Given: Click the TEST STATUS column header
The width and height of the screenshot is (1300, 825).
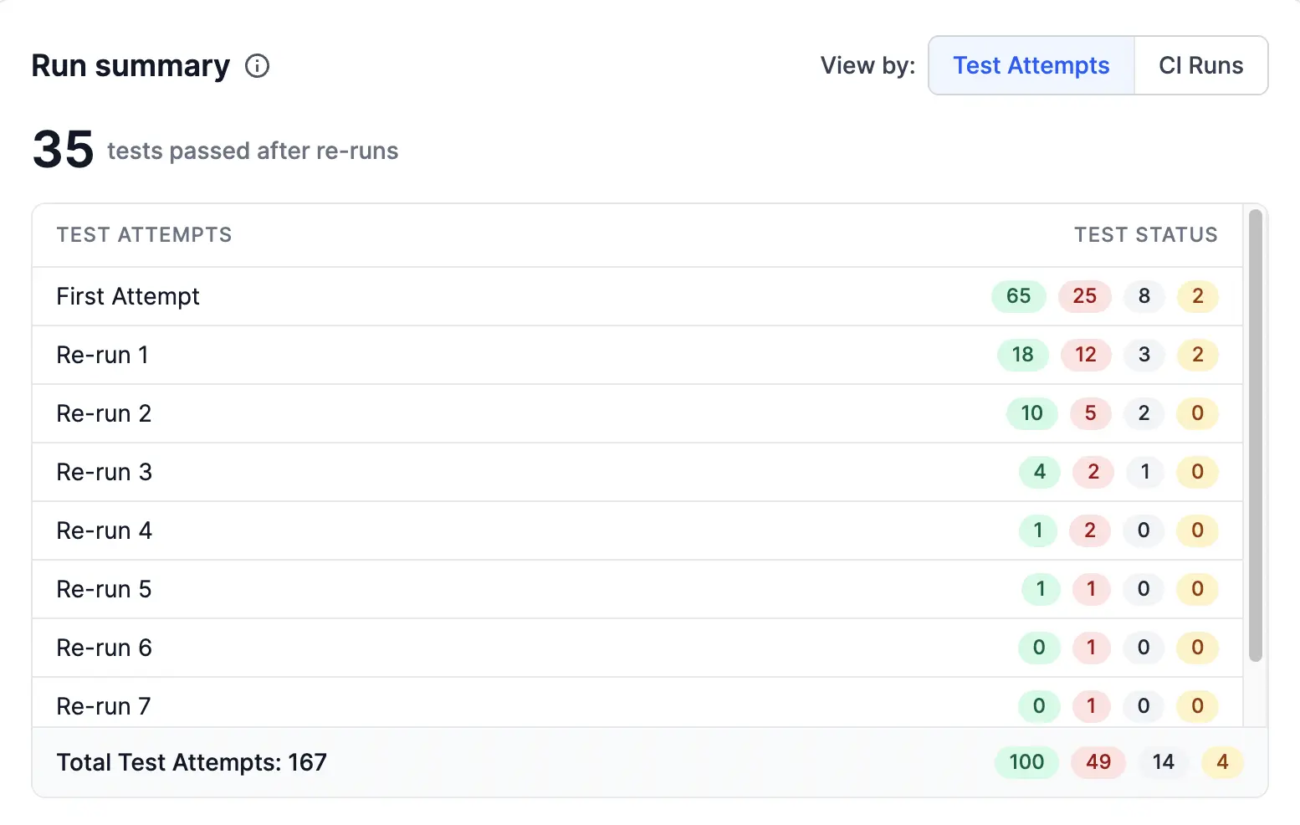Looking at the screenshot, I should (x=1146, y=235).
